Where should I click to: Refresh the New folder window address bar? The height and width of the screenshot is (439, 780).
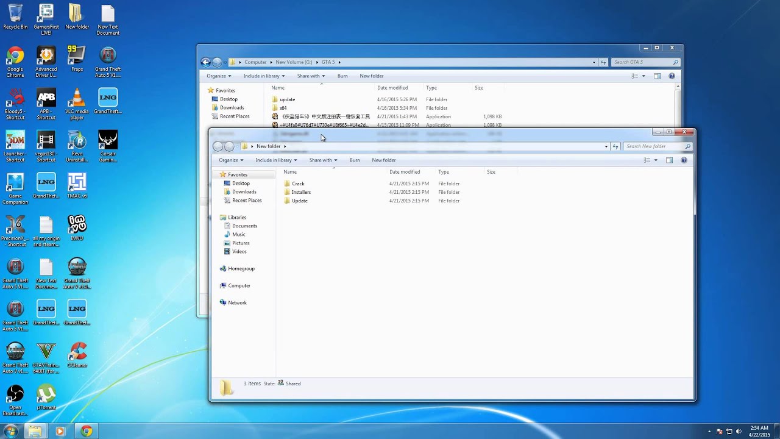pos(615,146)
